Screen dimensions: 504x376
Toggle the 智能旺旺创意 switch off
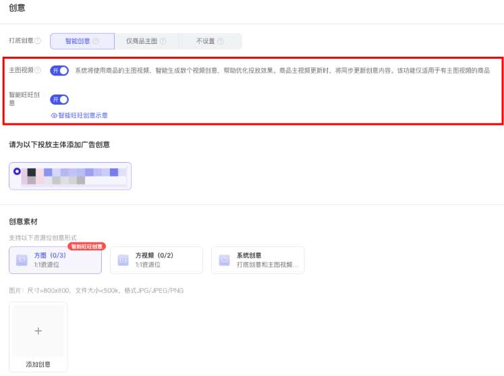click(x=59, y=99)
